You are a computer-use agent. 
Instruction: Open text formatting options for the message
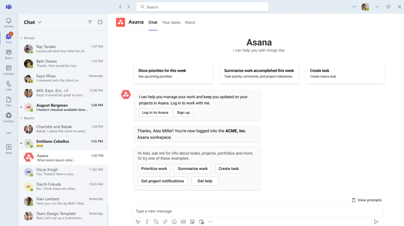[138, 222]
